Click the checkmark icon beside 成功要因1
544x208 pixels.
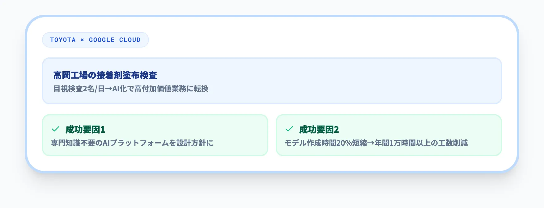56,129
